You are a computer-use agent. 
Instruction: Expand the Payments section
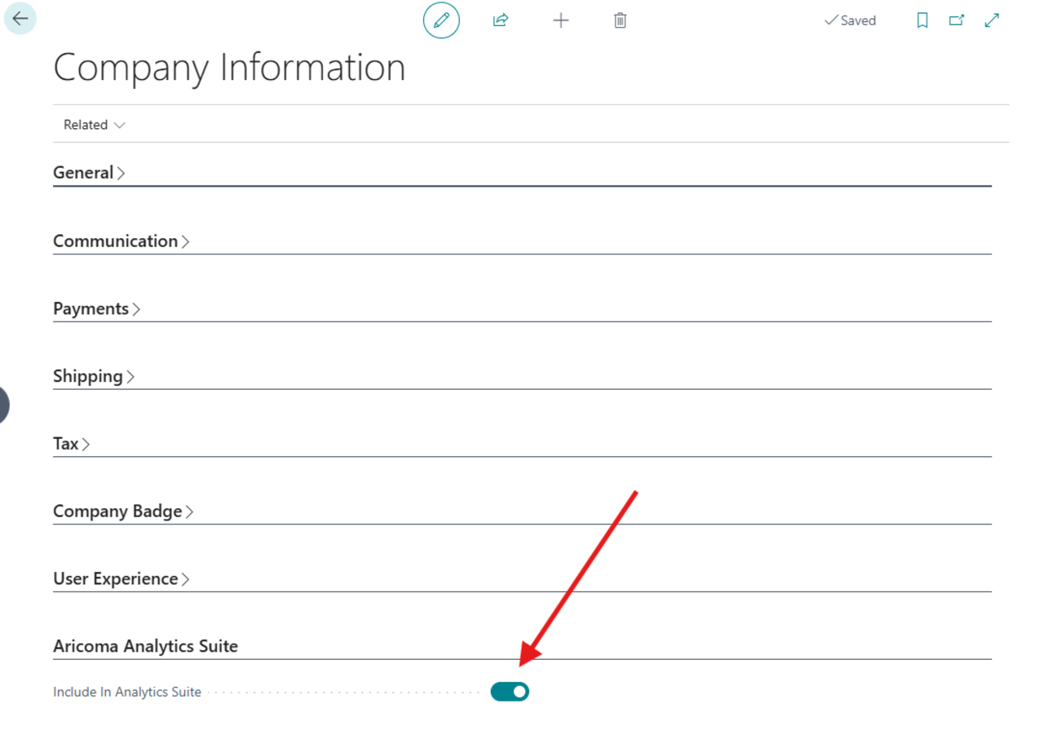pyautogui.click(x=95, y=308)
